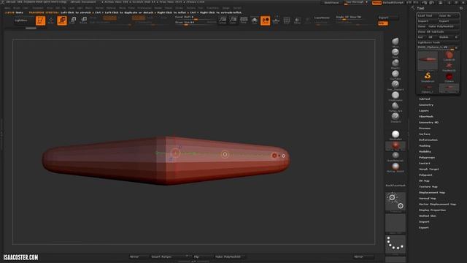Screen dimensions: 467x263
Task: Click the red transpose end circle on model
Action: click(274, 156)
